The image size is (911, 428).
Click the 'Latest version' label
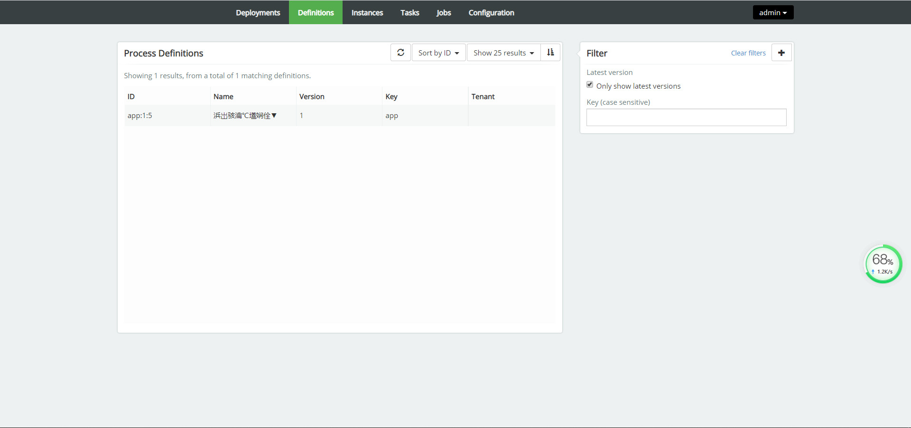(610, 73)
